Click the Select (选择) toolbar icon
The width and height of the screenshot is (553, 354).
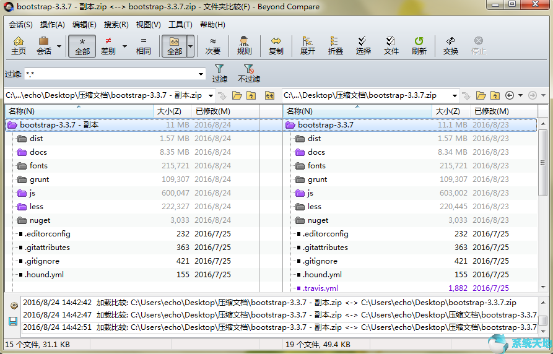coord(364,46)
